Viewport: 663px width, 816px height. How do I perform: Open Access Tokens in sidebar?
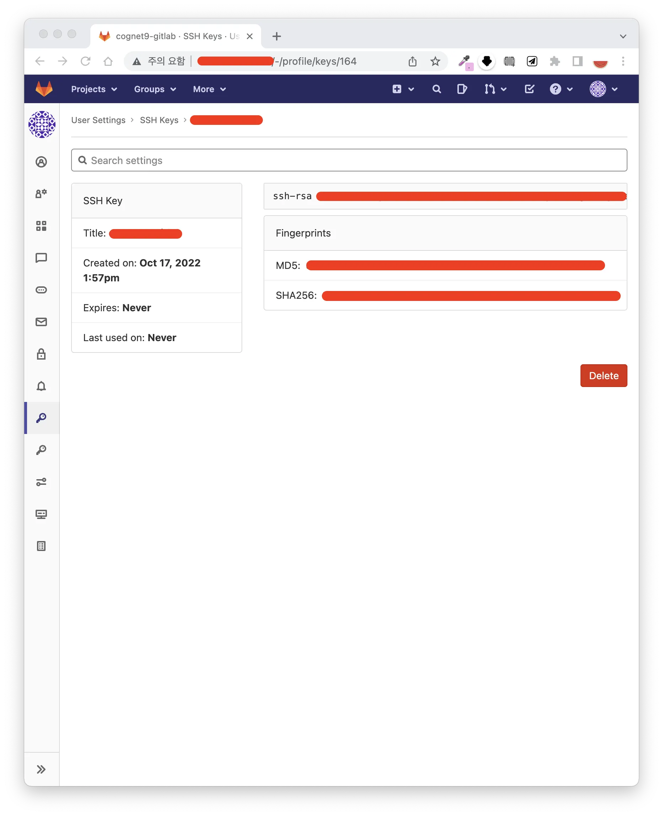pos(41,290)
